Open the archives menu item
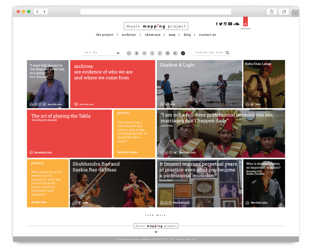This screenshot has height=251, width=311. coord(129,35)
